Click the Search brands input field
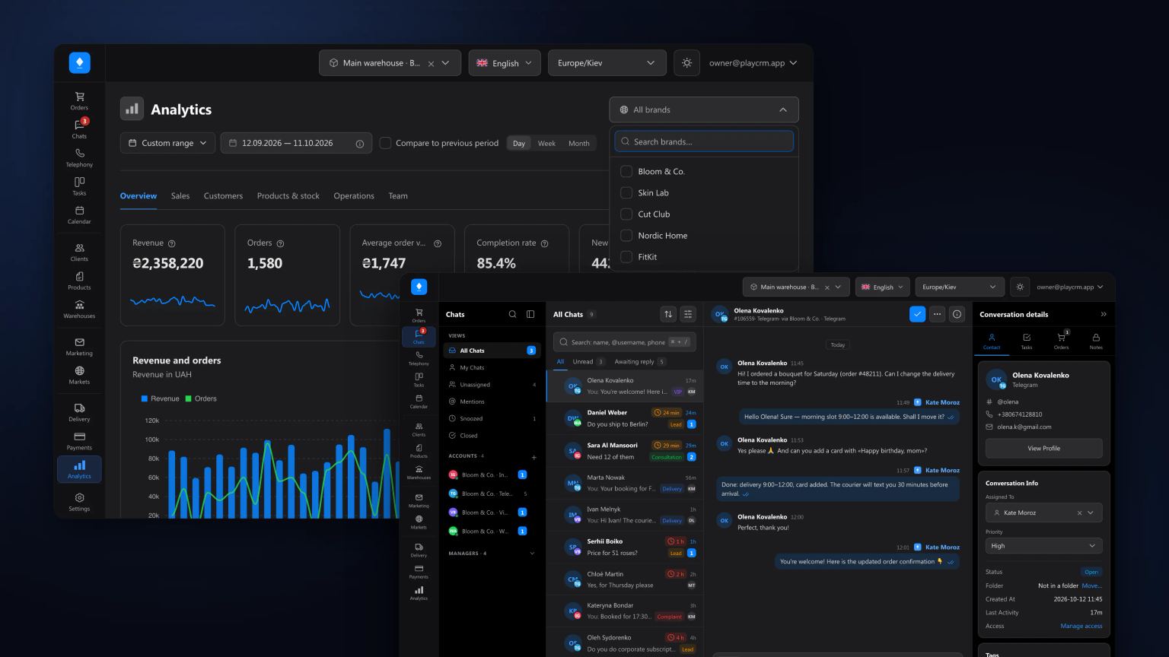 704,141
